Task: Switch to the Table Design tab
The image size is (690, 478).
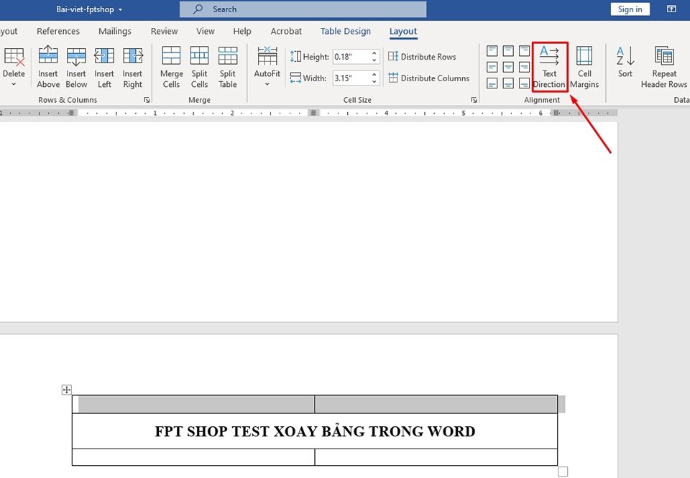Action: pyautogui.click(x=345, y=31)
